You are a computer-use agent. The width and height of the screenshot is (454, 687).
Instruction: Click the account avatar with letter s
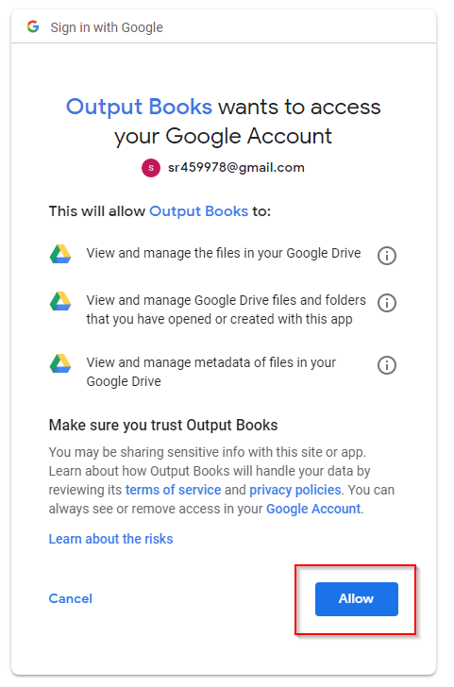tap(151, 168)
